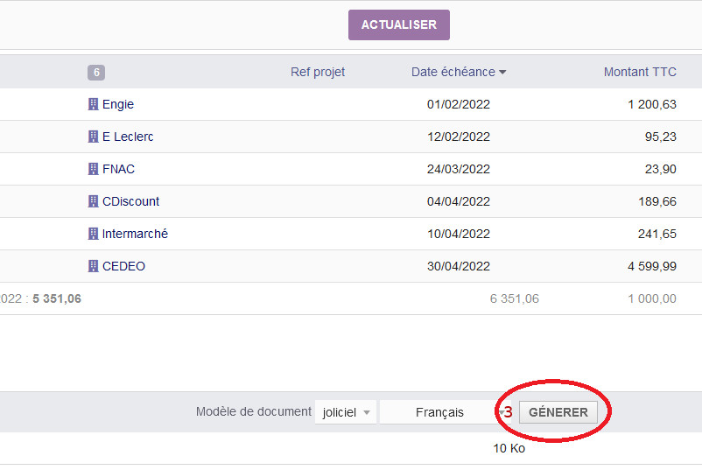Select the date 24/03/2022
Viewport: 702px width, 470px height.
[x=459, y=169]
